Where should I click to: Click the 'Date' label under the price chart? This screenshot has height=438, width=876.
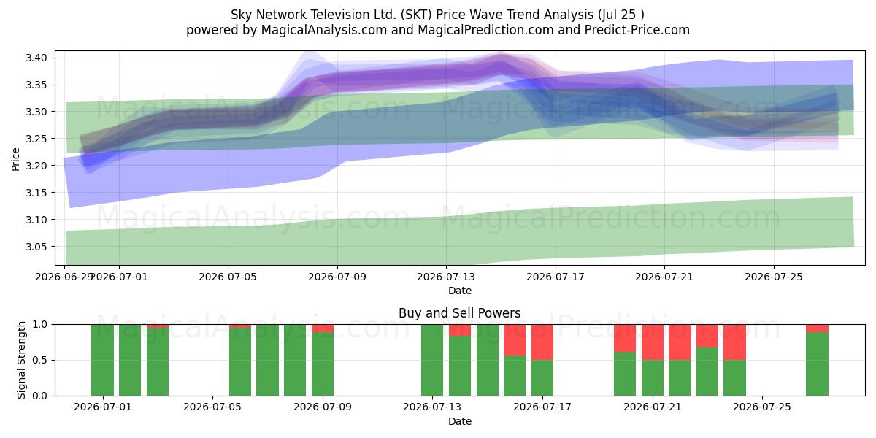460,291
